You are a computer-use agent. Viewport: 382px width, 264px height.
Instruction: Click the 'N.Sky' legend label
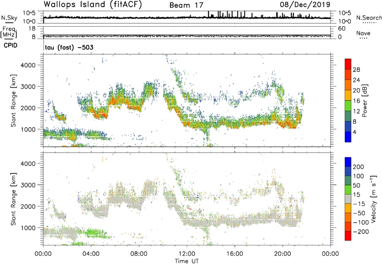point(9,18)
